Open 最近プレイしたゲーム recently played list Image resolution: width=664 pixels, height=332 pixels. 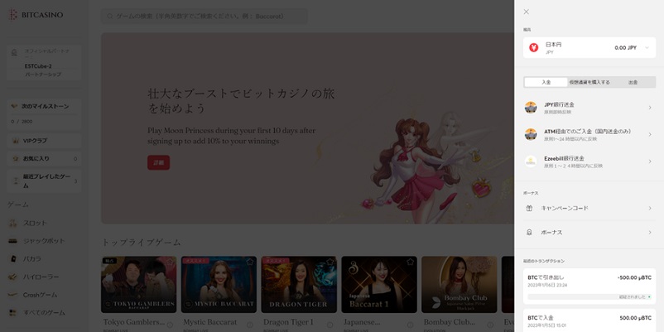[44, 181]
